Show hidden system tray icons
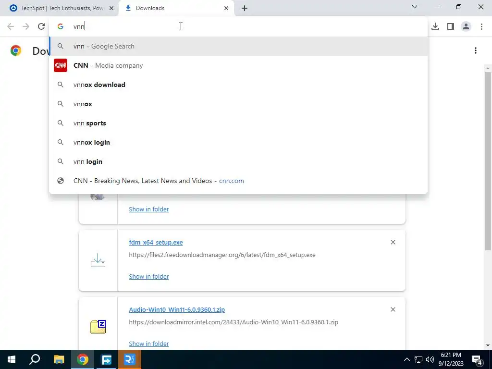Screen dimensions: 492x369 406,359
